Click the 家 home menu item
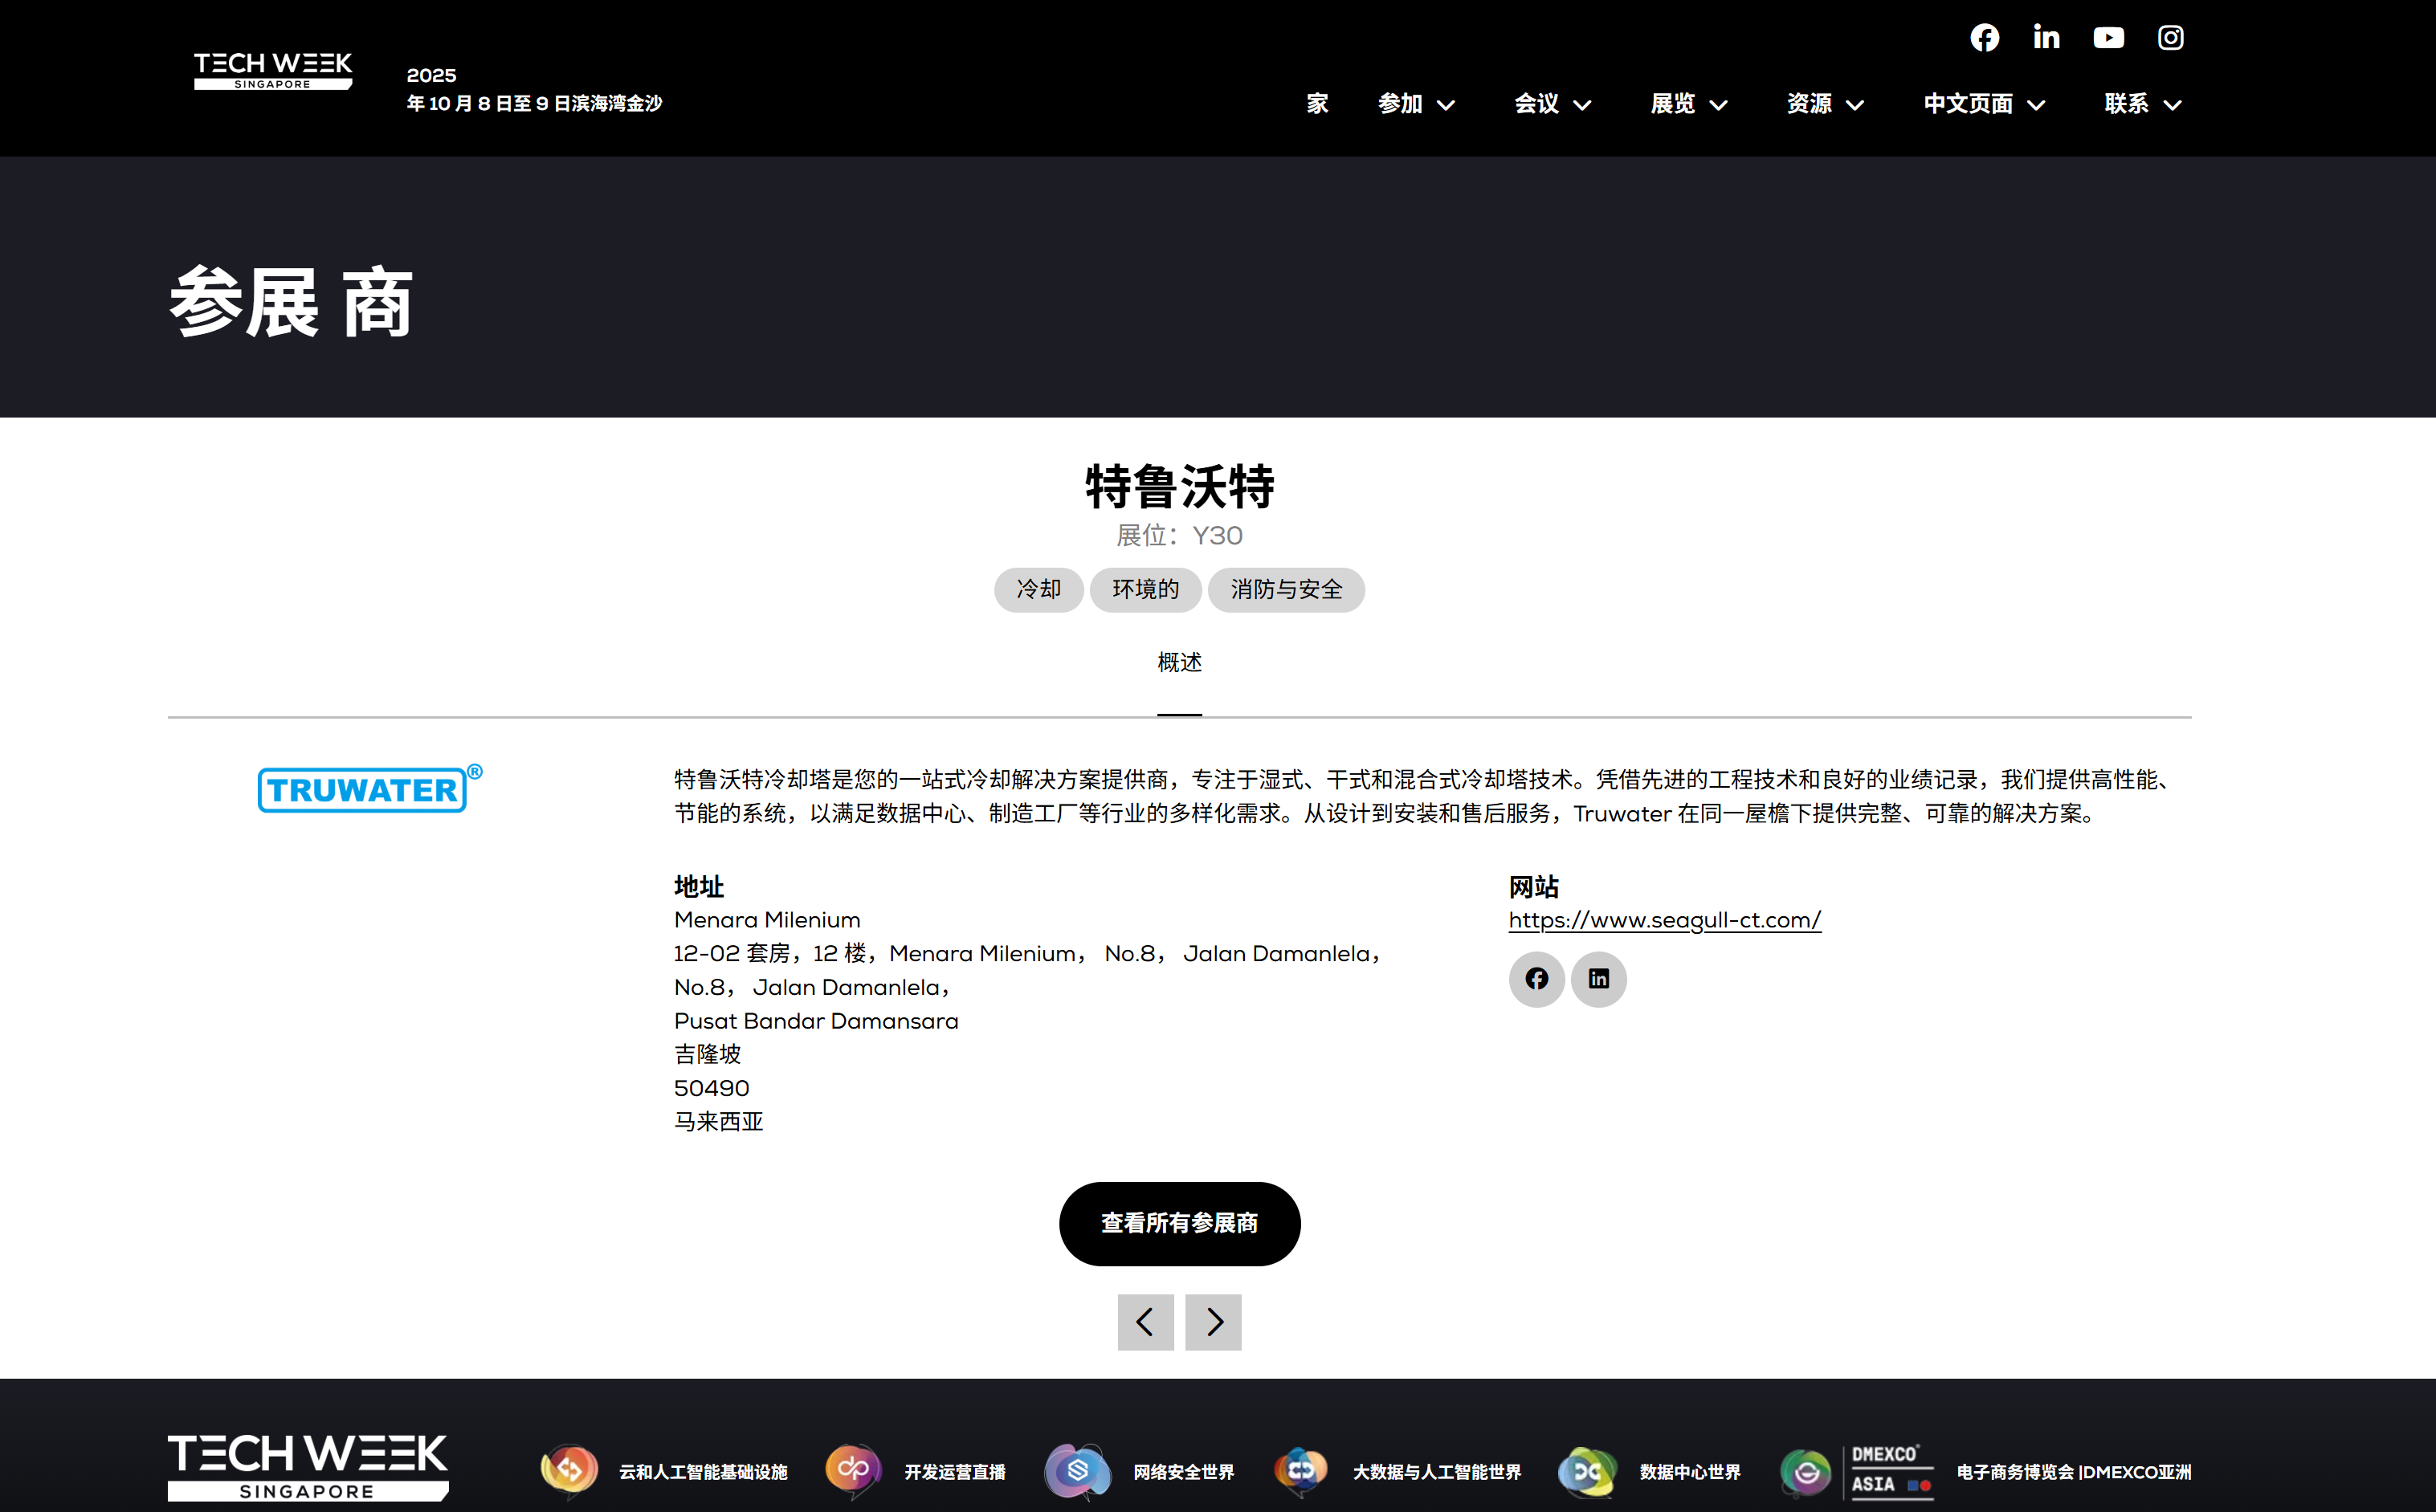2436x1512 pixels. pos(1317,104)
